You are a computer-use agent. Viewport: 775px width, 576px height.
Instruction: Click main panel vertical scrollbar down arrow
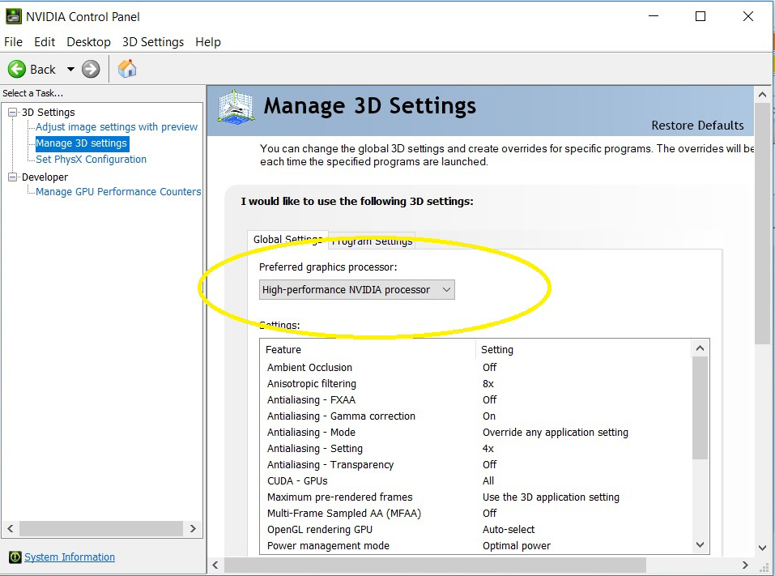tap(762, 548)
